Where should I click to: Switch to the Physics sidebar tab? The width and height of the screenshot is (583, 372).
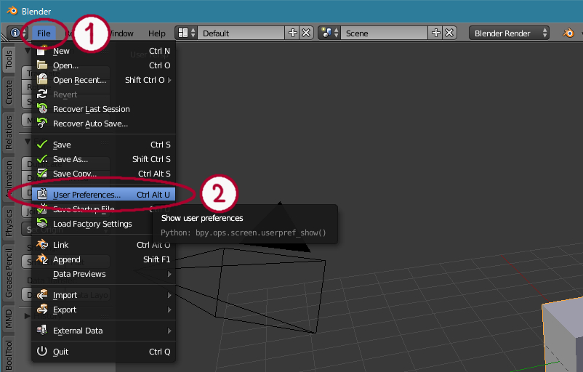tap(9, 222)
